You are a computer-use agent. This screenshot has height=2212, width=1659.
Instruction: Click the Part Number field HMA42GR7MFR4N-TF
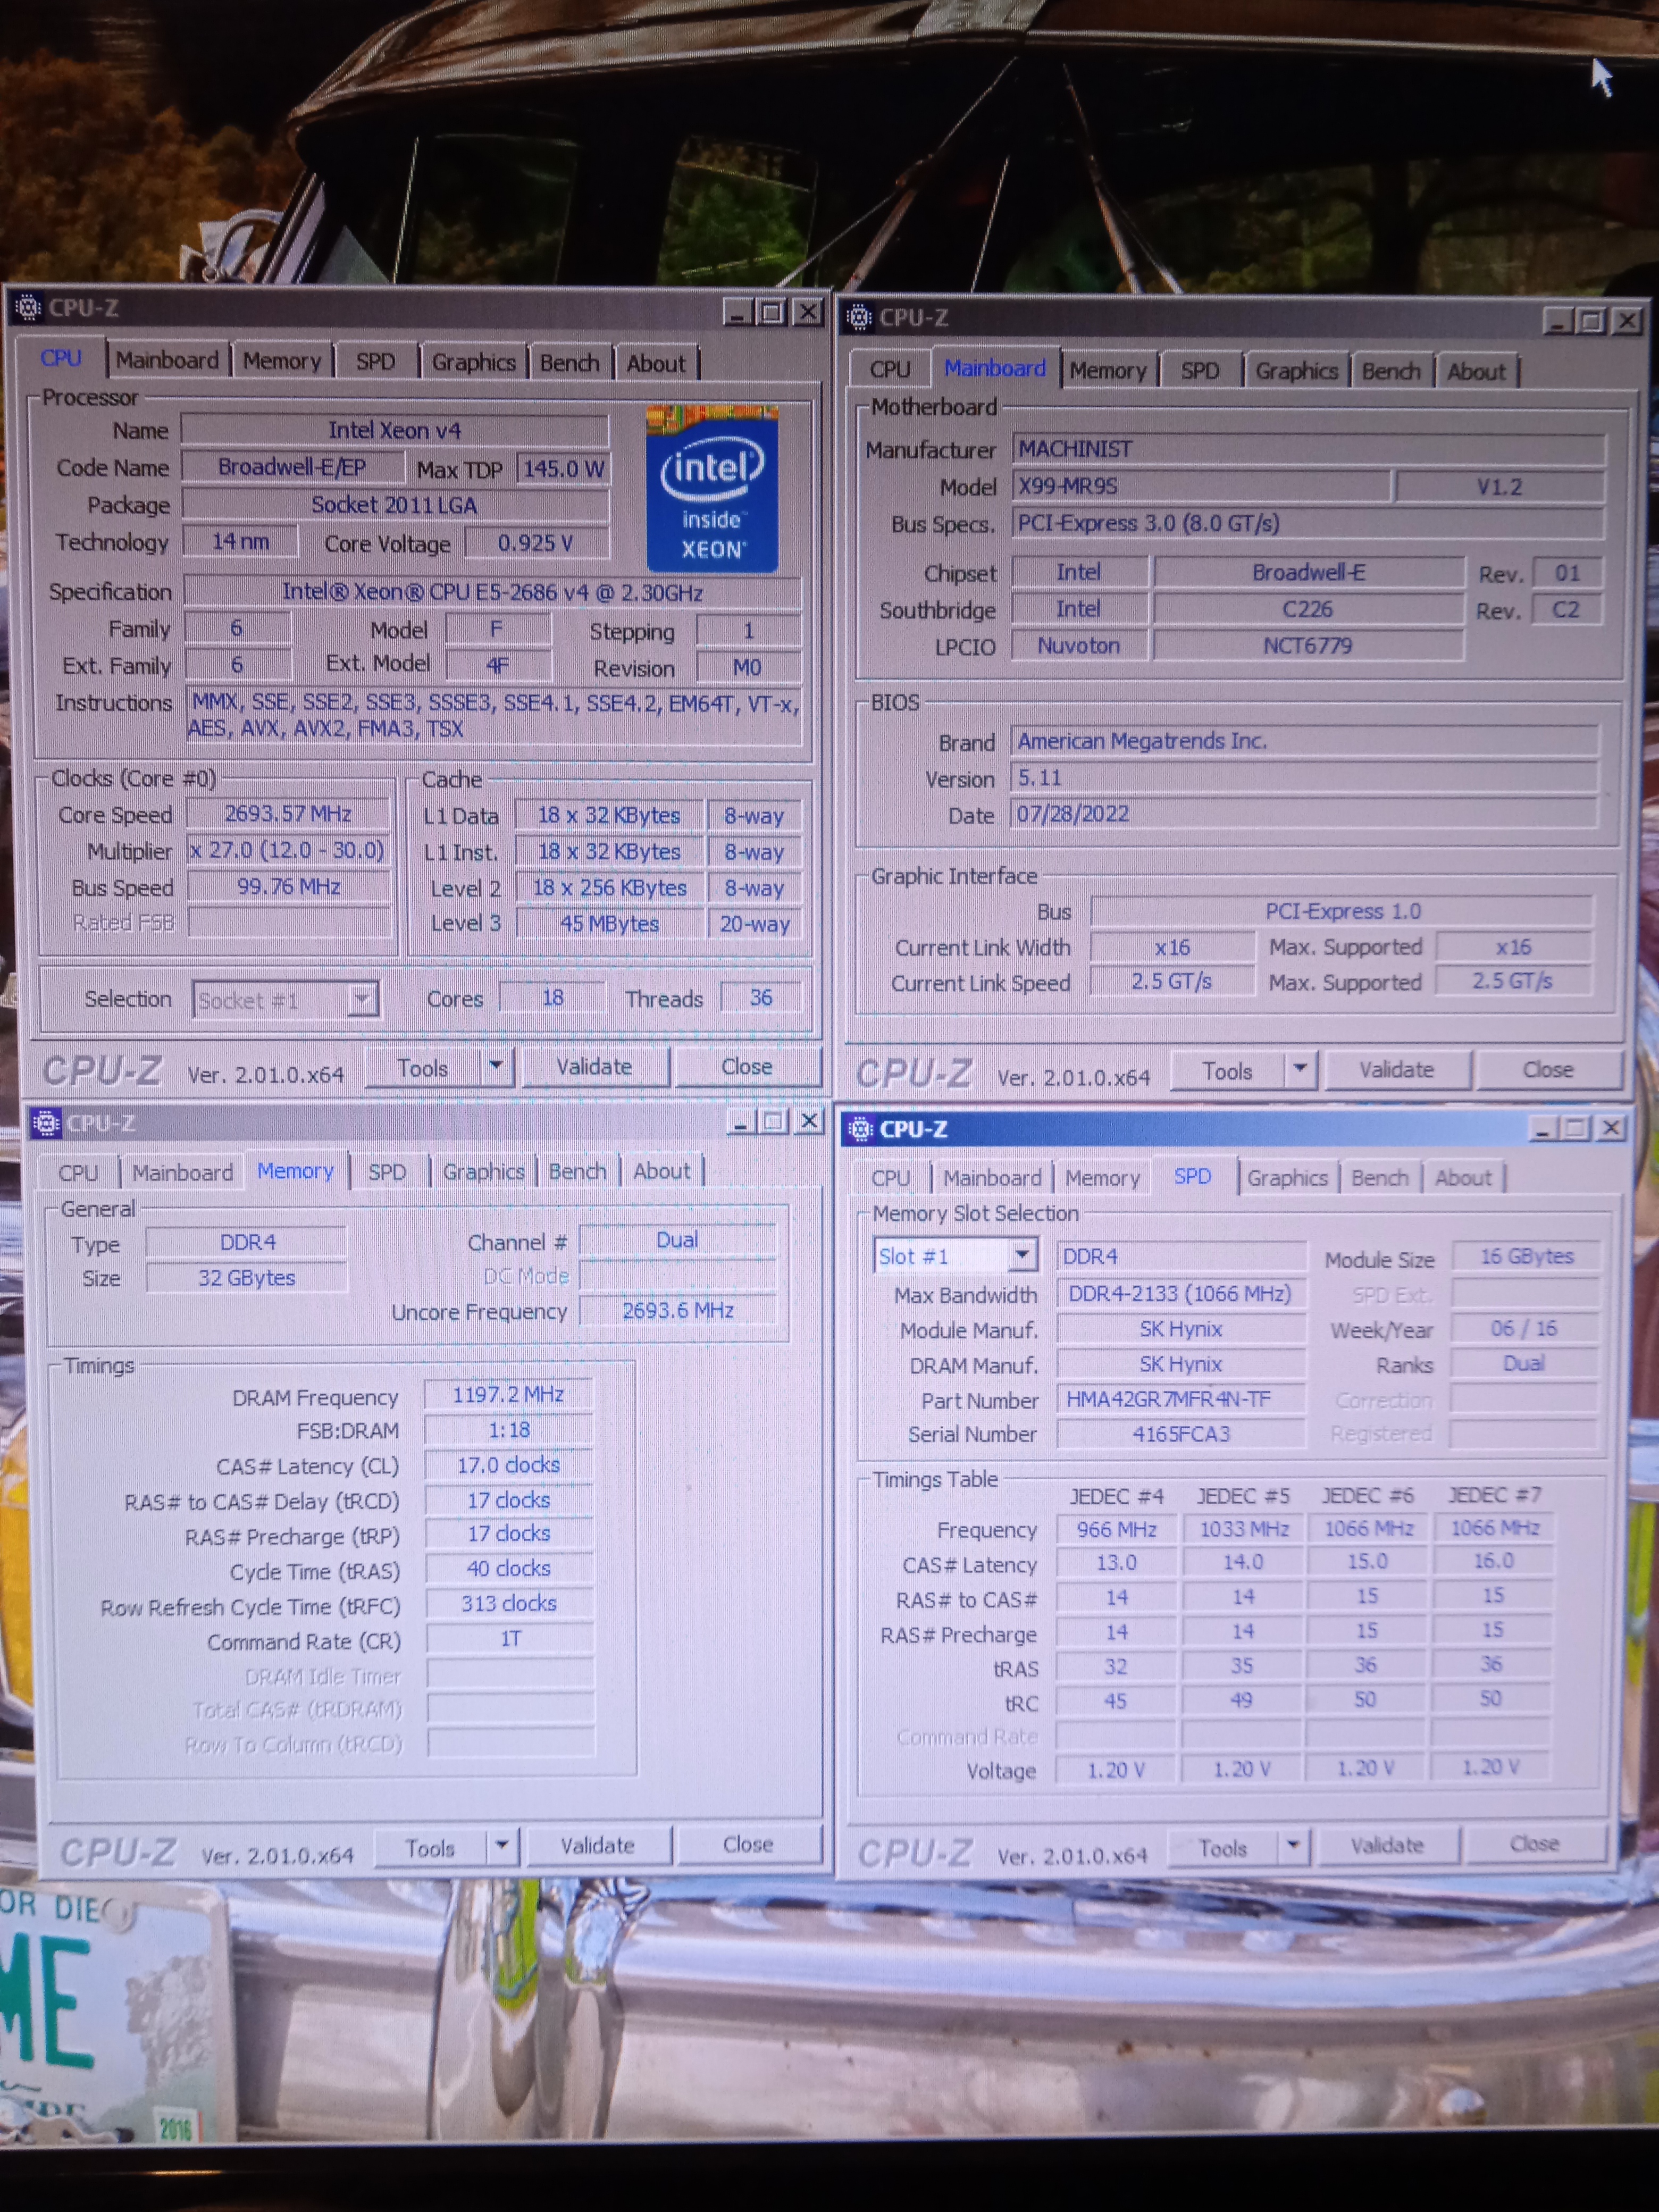pos(1180,1399)
